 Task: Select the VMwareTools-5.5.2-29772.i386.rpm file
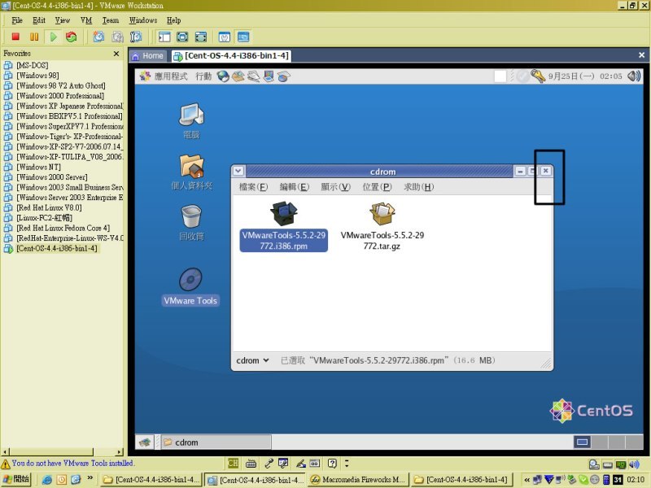tap(283, 226)
